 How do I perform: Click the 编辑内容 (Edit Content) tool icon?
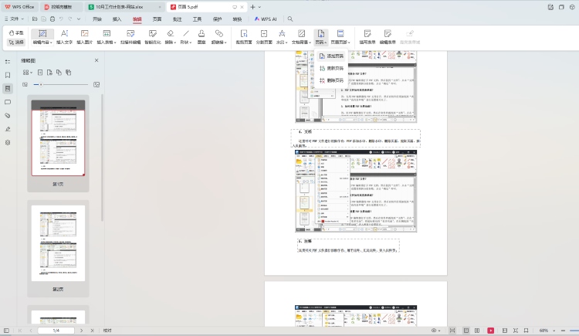click(x=42, y=33)
